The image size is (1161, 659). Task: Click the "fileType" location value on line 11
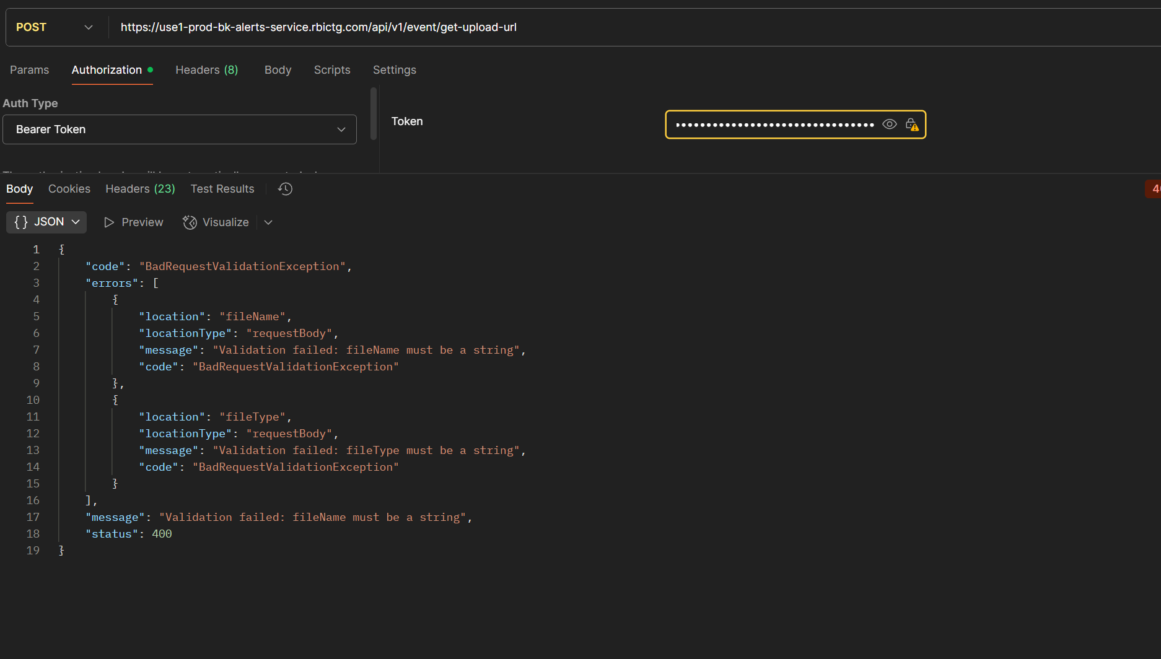pyautogui.click(x=252, y=417)
